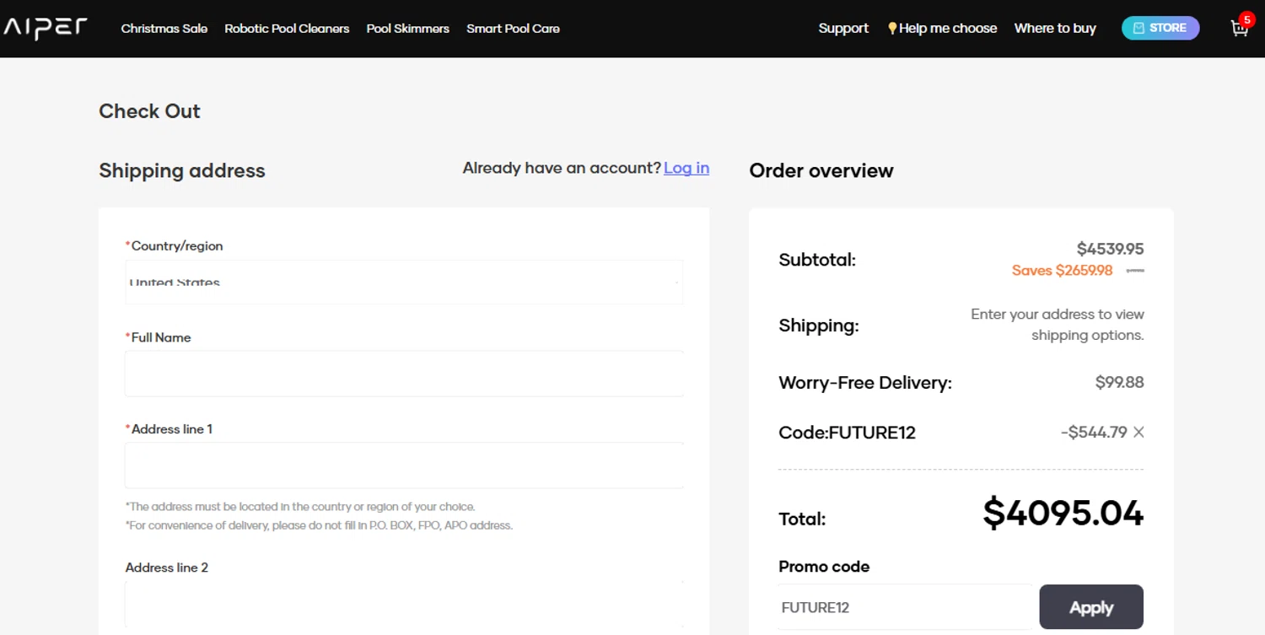Viewport: 1265px width, 635px height.
Task: Open the Pool Skimmers menu
Action: click(x=408, y=29)
